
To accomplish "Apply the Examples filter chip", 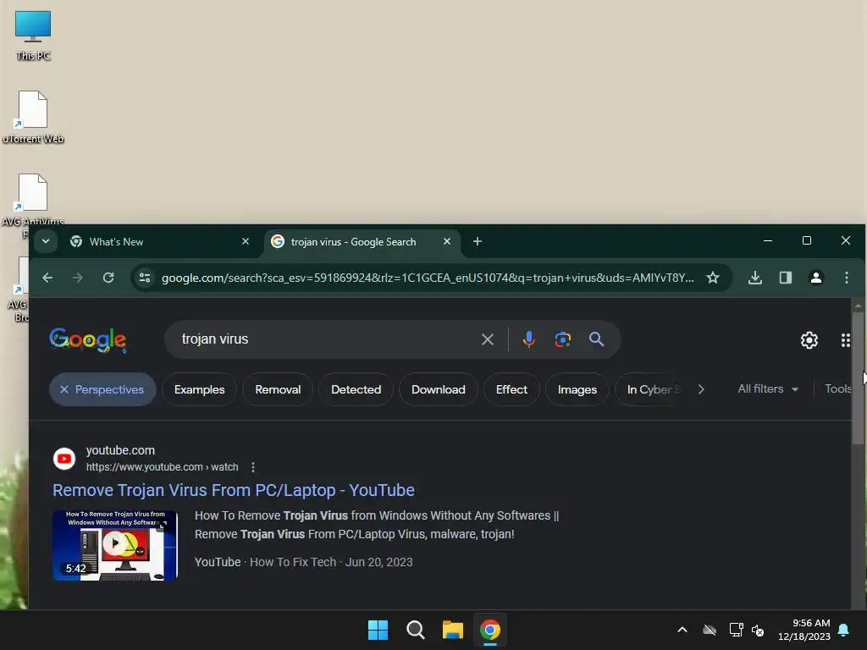I will (x=199, y=389).
